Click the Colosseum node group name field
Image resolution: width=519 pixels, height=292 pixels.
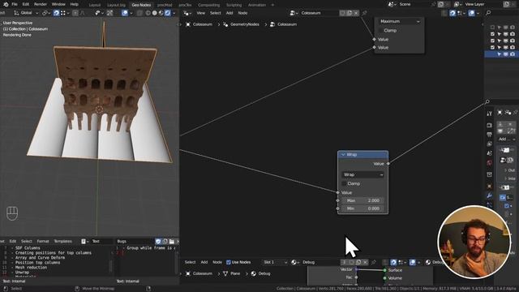coord(319,13)
